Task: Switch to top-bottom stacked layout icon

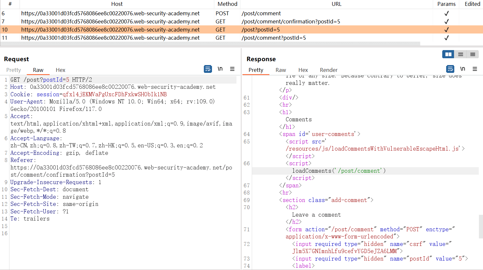Action: click(x=460, y=54)
